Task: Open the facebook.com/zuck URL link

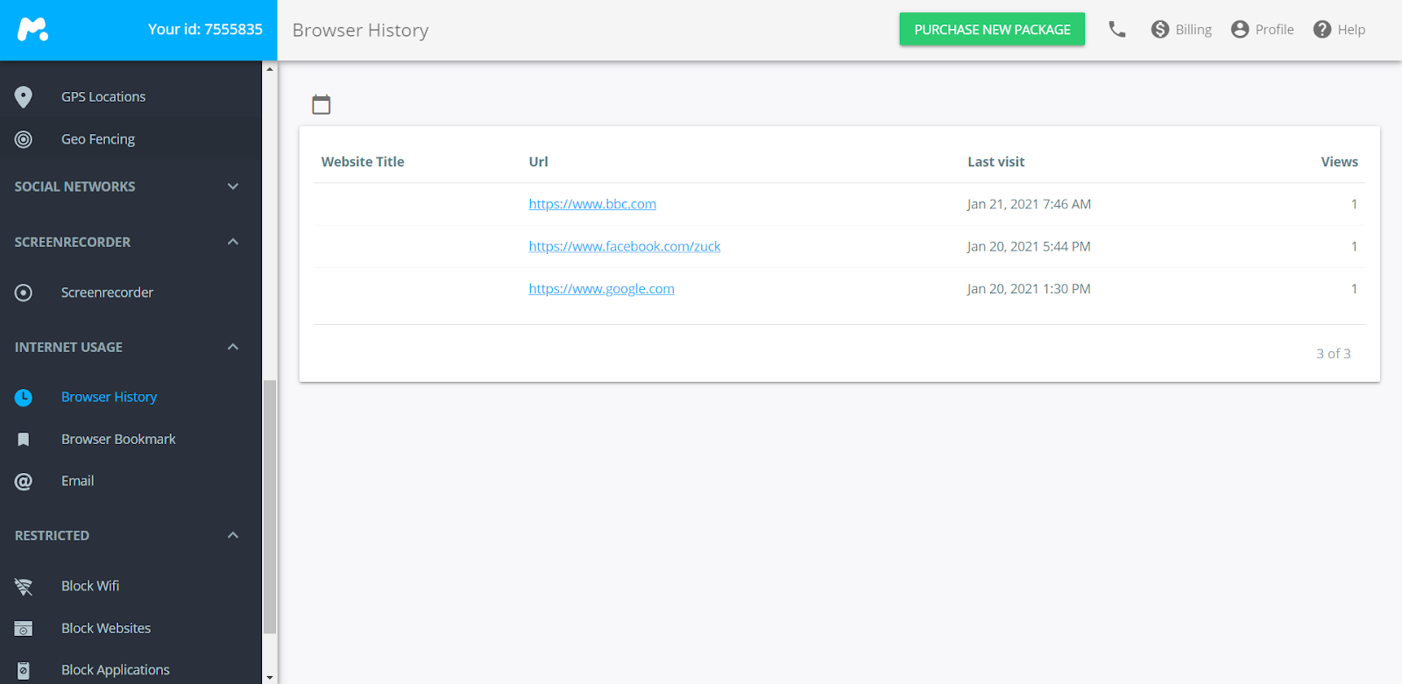Action: pos(625,246)
